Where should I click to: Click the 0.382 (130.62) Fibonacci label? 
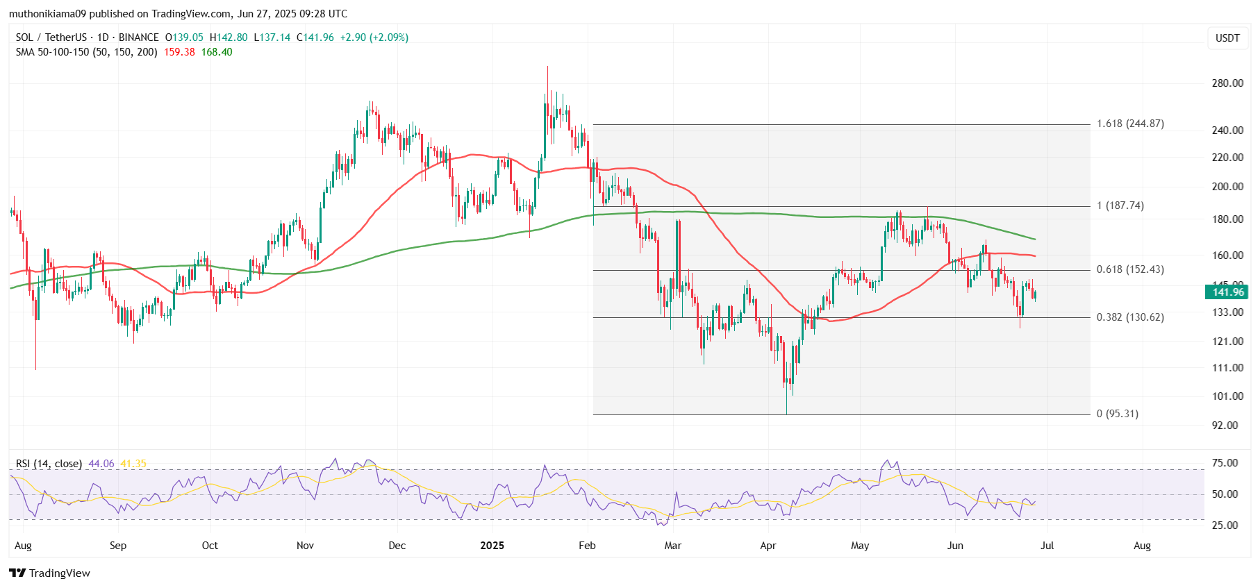1130,317
